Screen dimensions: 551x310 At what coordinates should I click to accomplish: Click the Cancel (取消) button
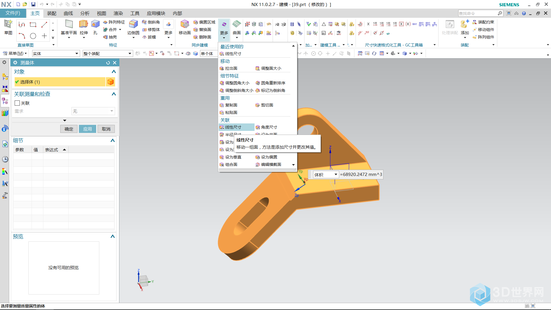tap(106, 129)
